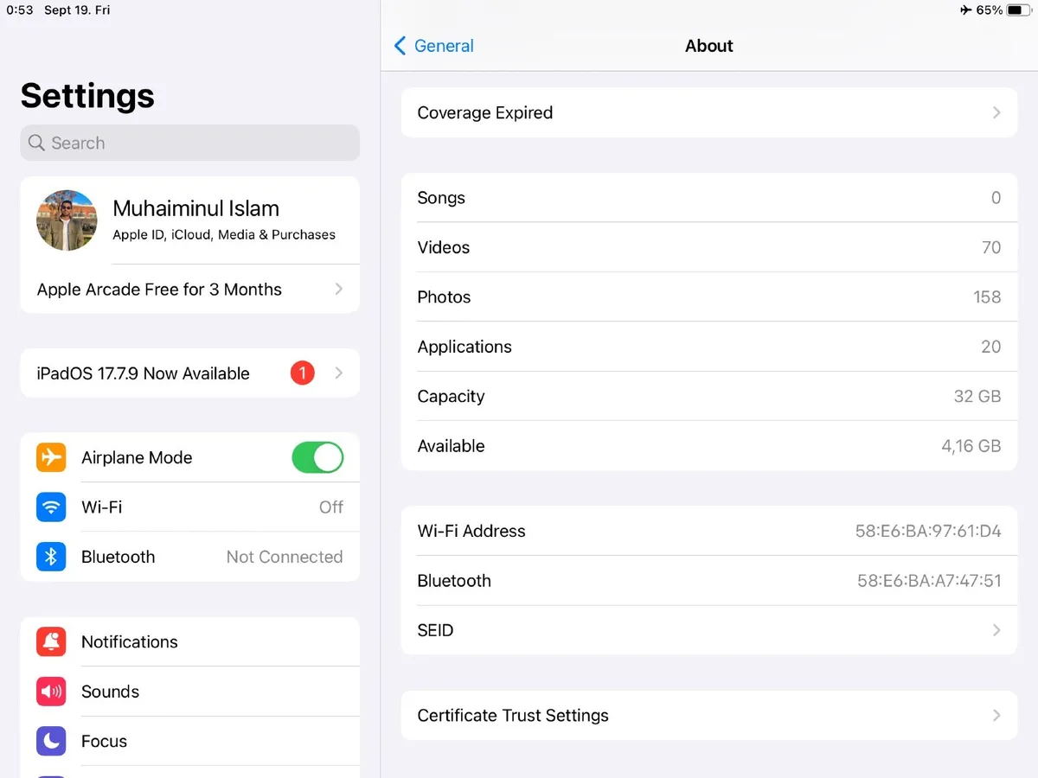Tap Wi-Fi status Off

[331, 507]
